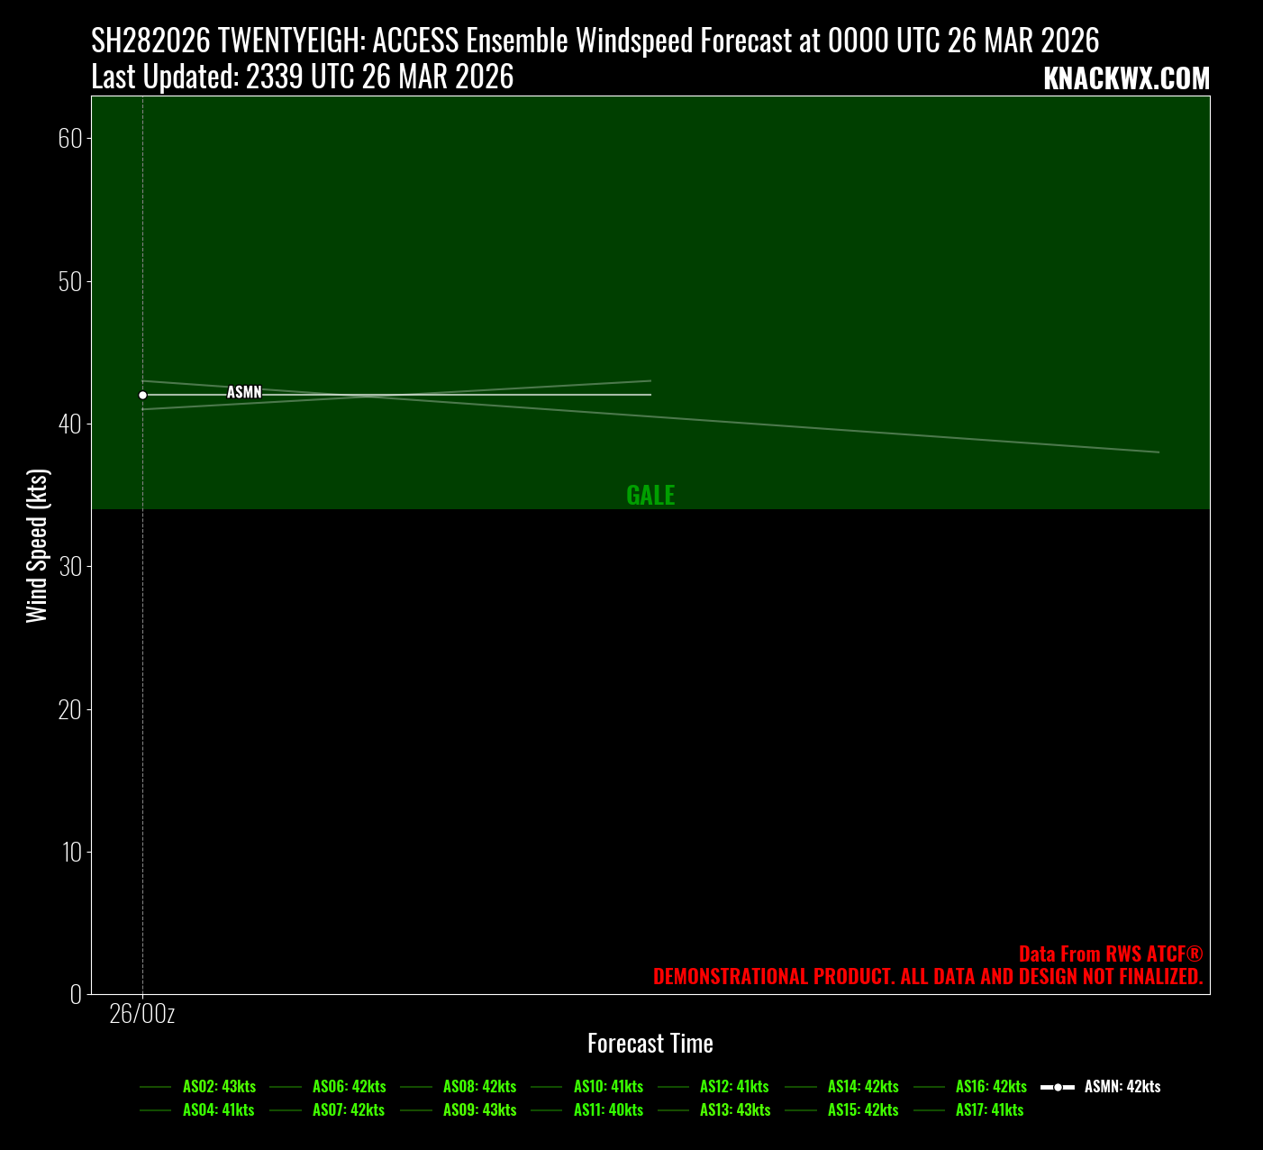Viewport: 1263px width, 1150px height.
Task: Click the DEMONSTRATIONAL PRODUCT disclaimer text
Action: tap(928, 977)
